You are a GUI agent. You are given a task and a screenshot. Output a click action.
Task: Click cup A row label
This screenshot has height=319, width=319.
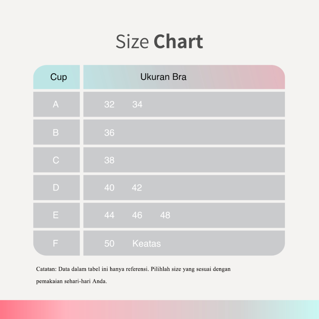click(56, 104)
